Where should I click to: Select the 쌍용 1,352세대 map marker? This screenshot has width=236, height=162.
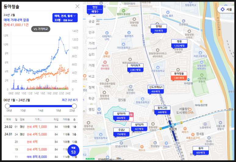tap(179, 44)
